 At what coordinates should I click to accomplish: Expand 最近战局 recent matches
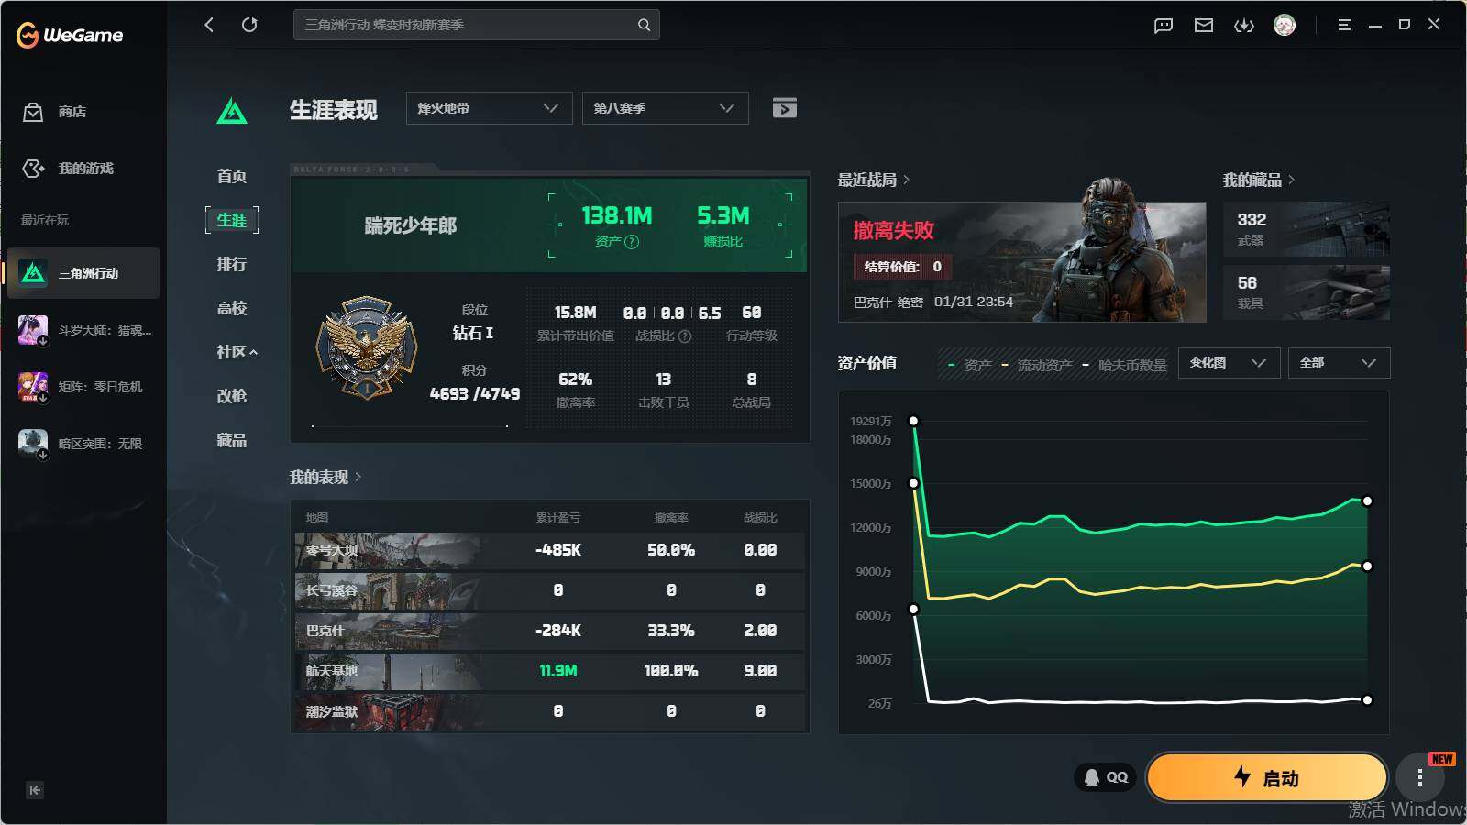(873, 180)
